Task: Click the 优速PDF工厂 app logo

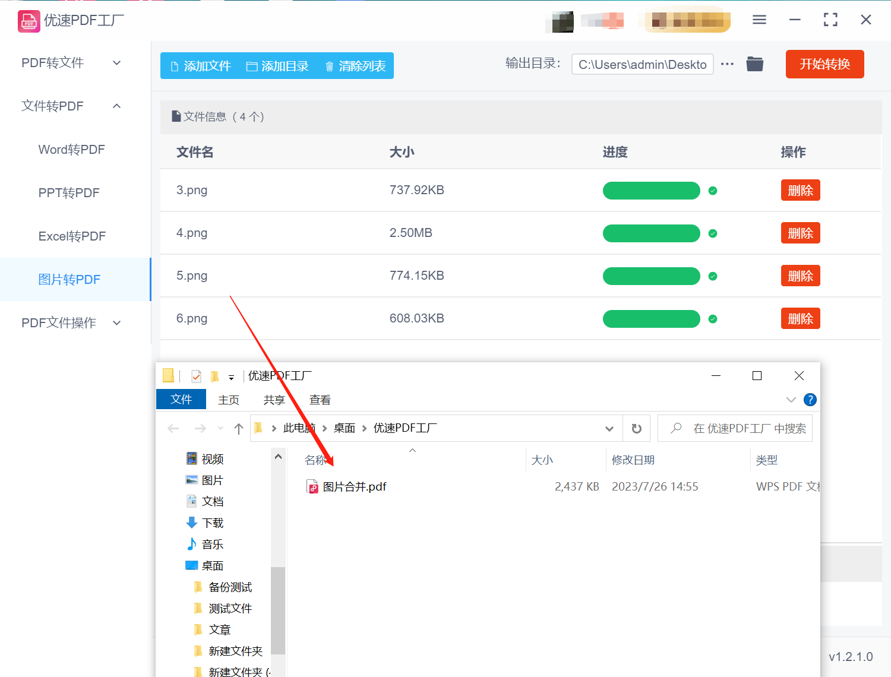Action: pyautogui.click(x=29, y=21)
